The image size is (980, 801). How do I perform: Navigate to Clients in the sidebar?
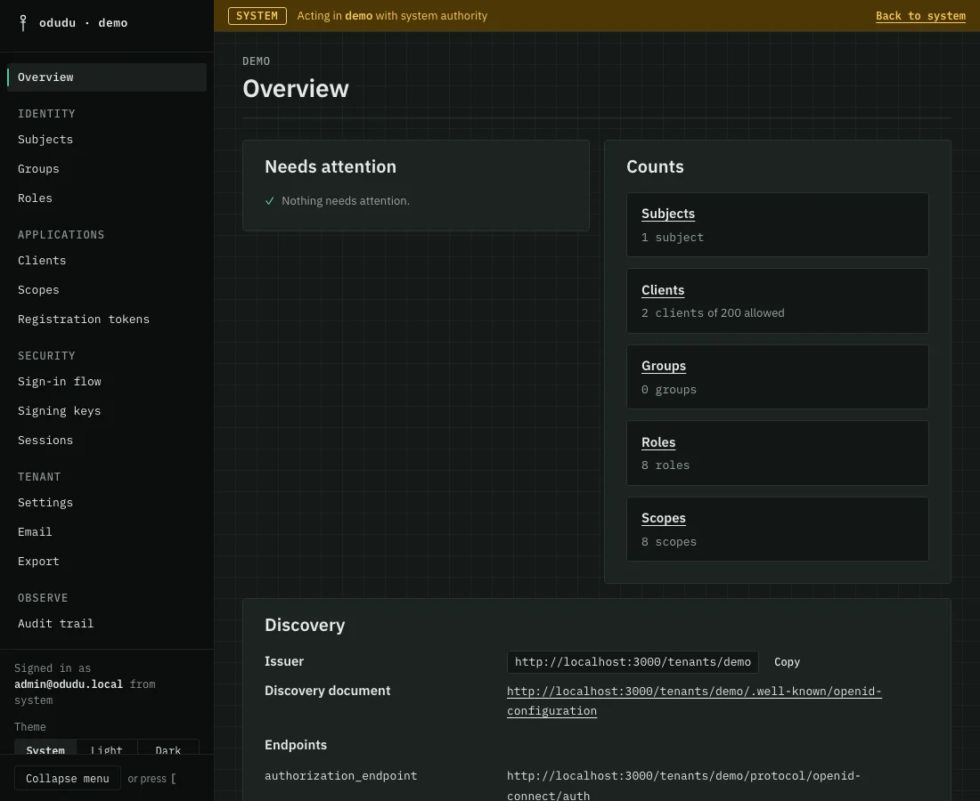[x=42, y=261]
